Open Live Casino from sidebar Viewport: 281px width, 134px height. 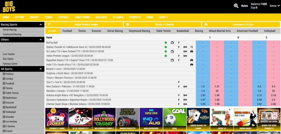pyautogui.click(x=9, y=54)
